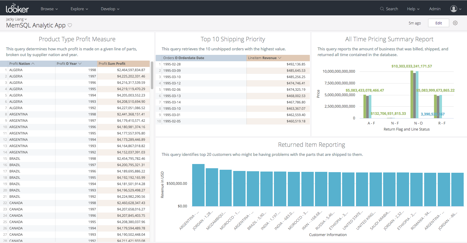Click the user profile avatar icon
Viewport: 467px width, 243px height.
pos(453,9)
